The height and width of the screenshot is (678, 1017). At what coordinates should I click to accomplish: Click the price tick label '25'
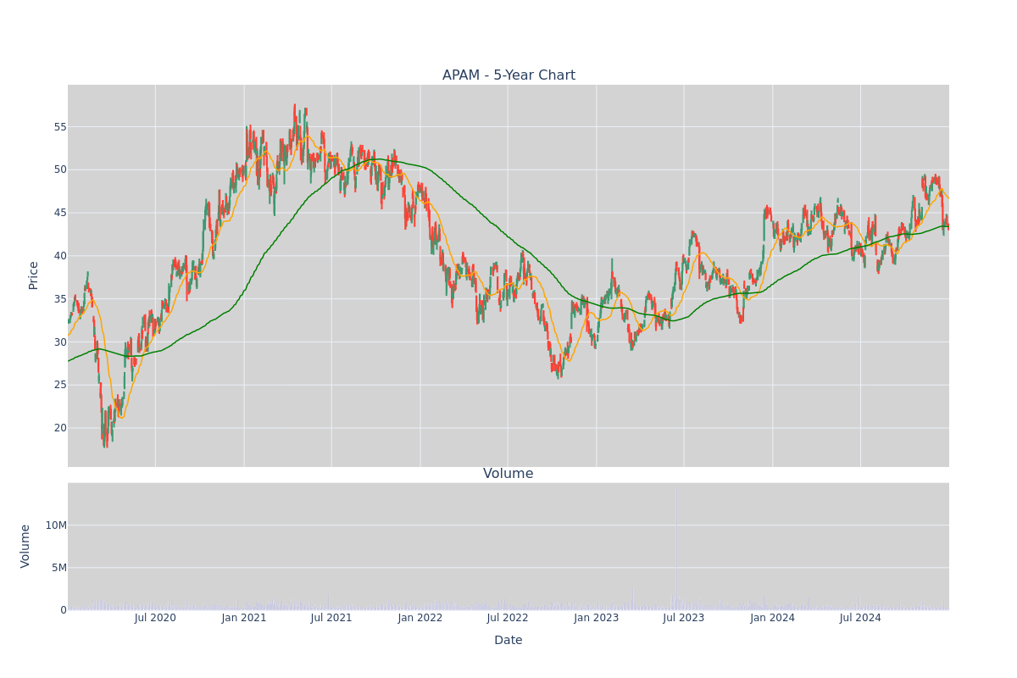(x=60, y=385)
